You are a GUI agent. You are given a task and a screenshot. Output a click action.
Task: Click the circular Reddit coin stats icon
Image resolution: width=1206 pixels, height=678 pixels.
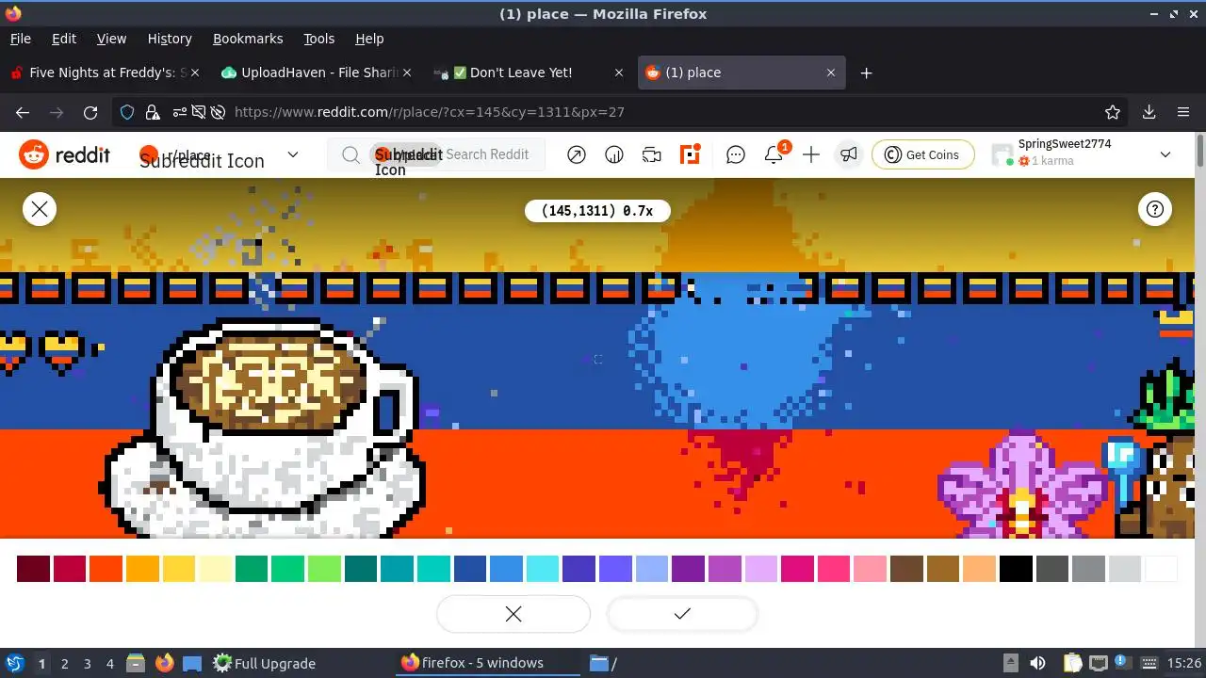point(614,154)
